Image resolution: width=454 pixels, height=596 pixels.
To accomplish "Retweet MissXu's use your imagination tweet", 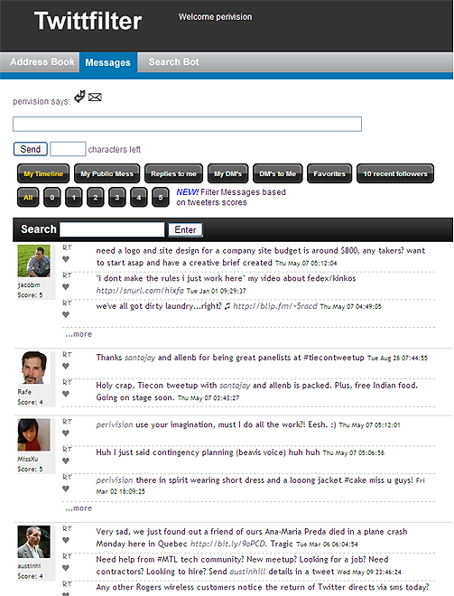I will click(x=67, y=422).
